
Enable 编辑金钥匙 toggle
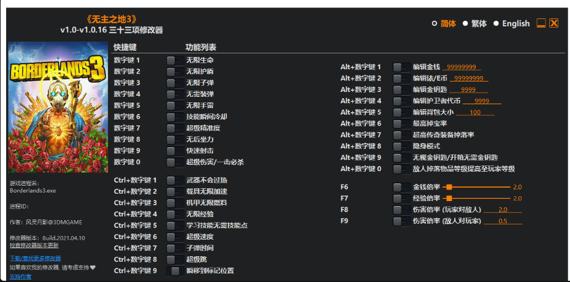[x=401, y=90]
